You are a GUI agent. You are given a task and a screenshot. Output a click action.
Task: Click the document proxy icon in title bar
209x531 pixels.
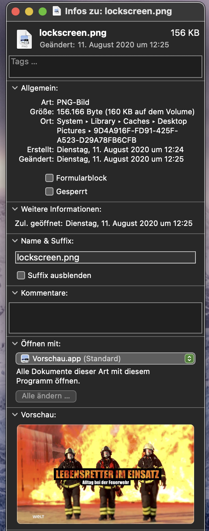point(57,11)
